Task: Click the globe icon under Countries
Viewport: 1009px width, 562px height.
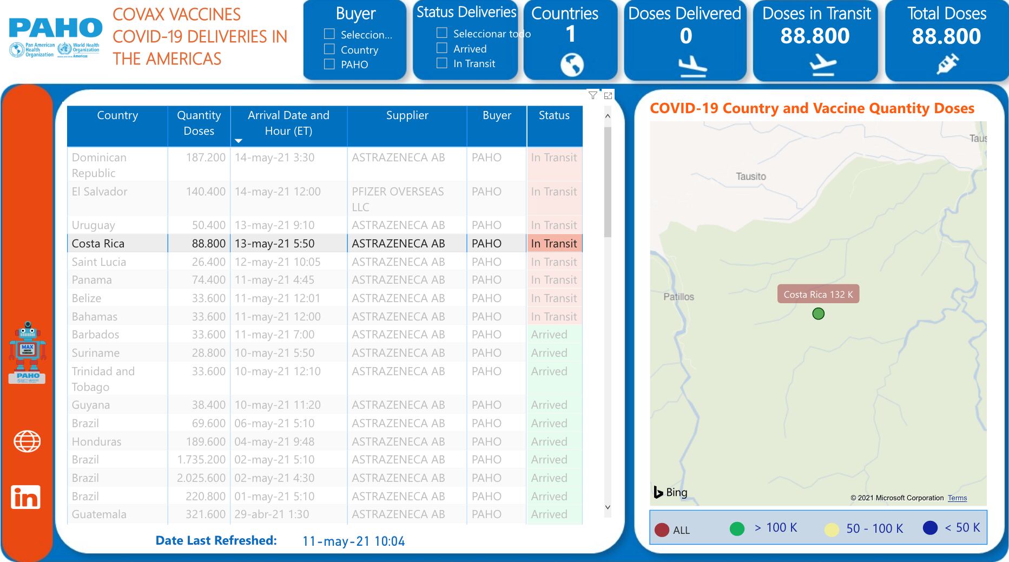Action: pos(572,64)
